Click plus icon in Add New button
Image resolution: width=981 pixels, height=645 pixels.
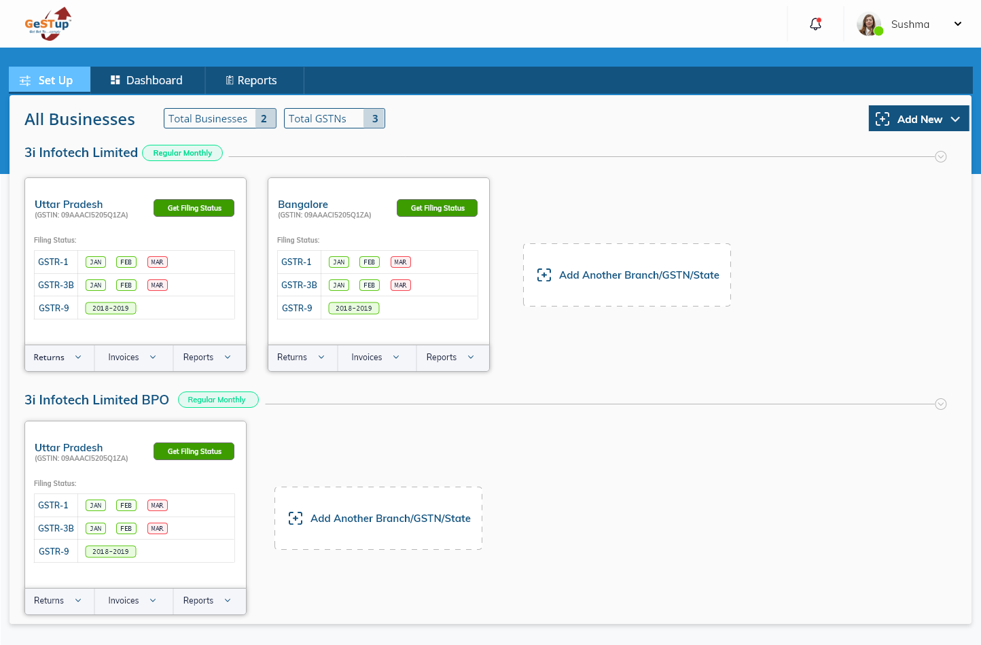tap(882, 119)
